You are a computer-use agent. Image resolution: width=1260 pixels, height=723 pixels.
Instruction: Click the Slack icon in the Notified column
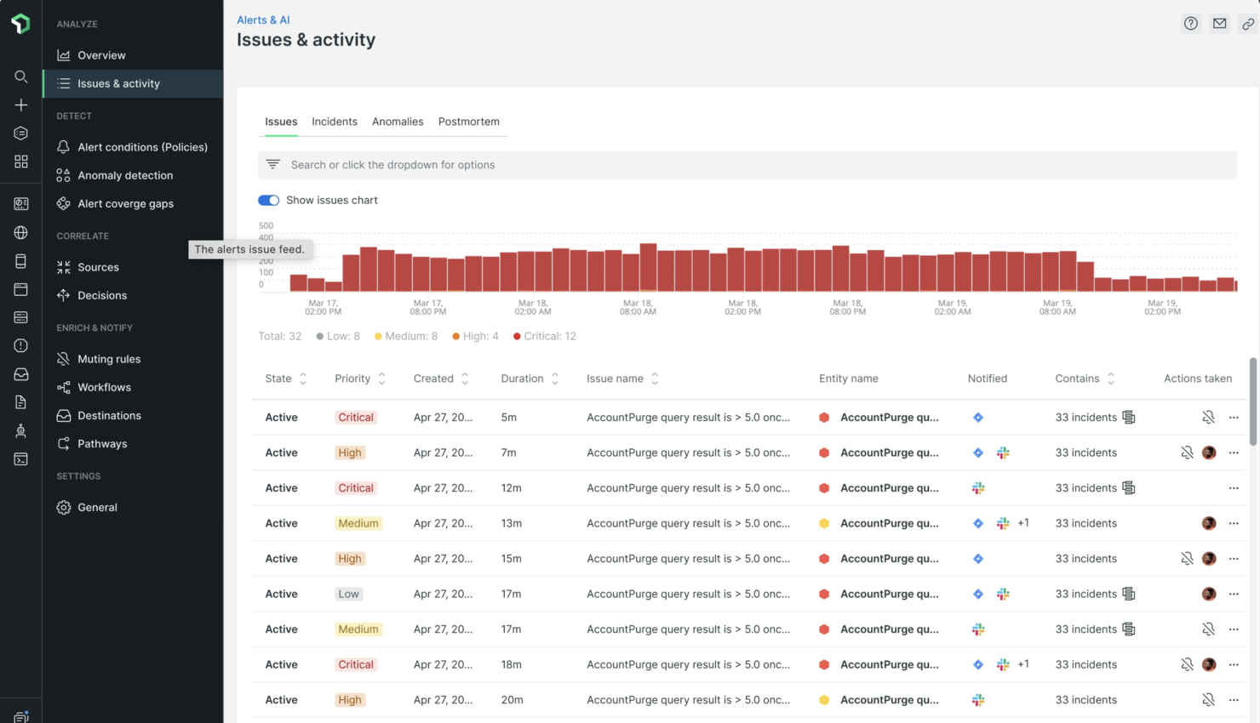(x=1003, y=452)
